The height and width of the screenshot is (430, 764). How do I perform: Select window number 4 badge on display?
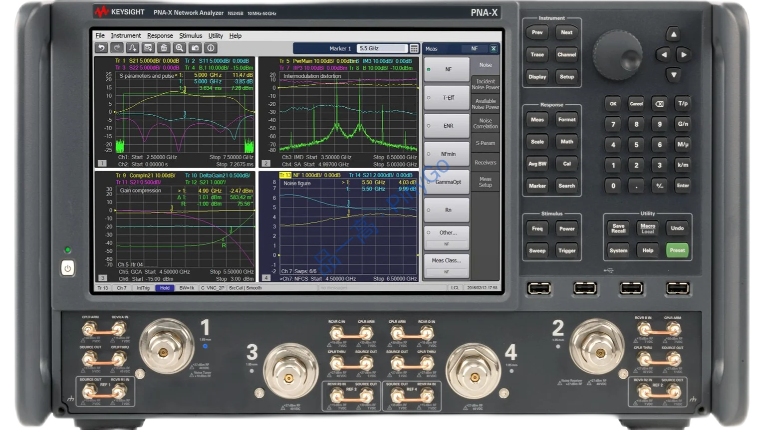coord(266,278)
